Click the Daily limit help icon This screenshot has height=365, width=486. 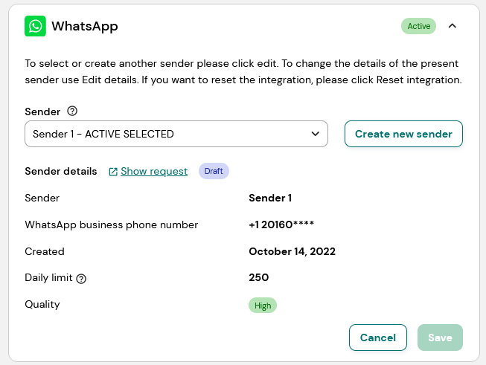click(81, 279)
